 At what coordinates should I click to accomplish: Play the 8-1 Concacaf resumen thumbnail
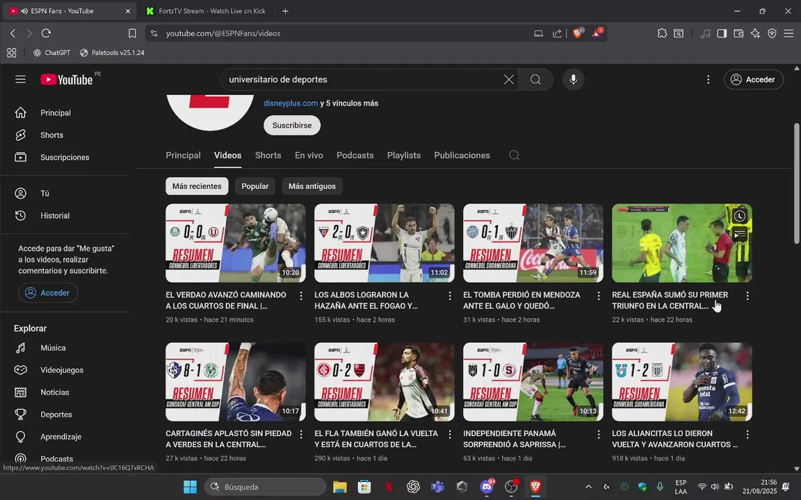point(236,382)
